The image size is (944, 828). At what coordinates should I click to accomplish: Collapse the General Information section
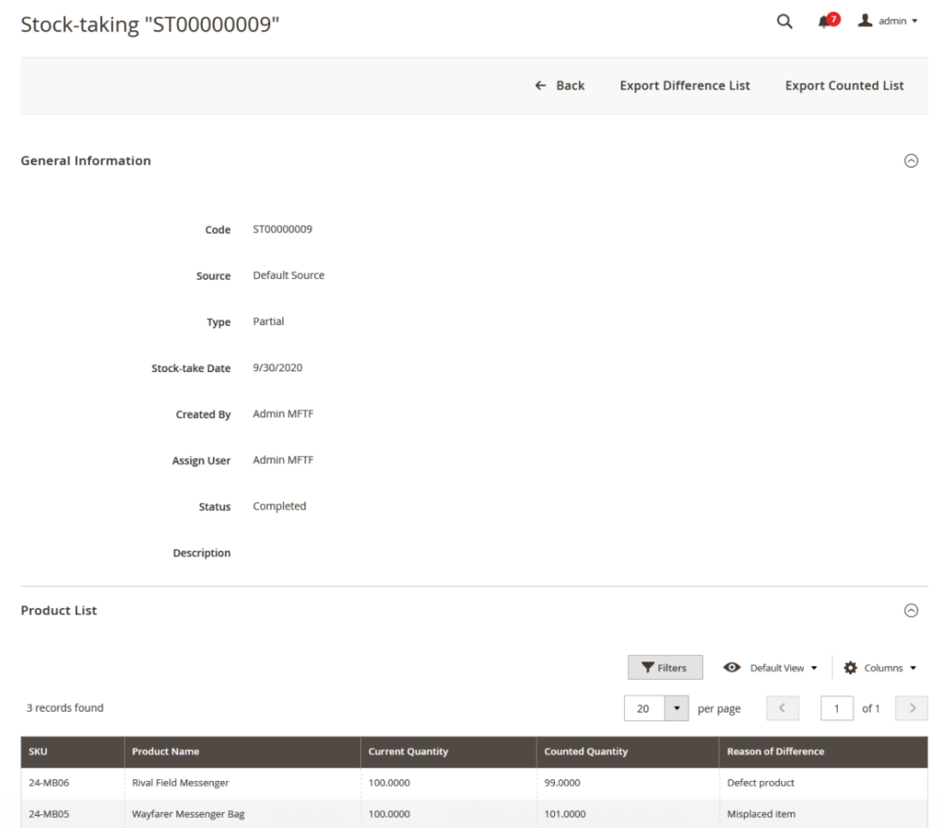(911, 160)
